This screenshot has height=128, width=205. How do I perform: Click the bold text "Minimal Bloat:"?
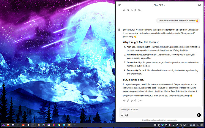(x=134, y=55)
